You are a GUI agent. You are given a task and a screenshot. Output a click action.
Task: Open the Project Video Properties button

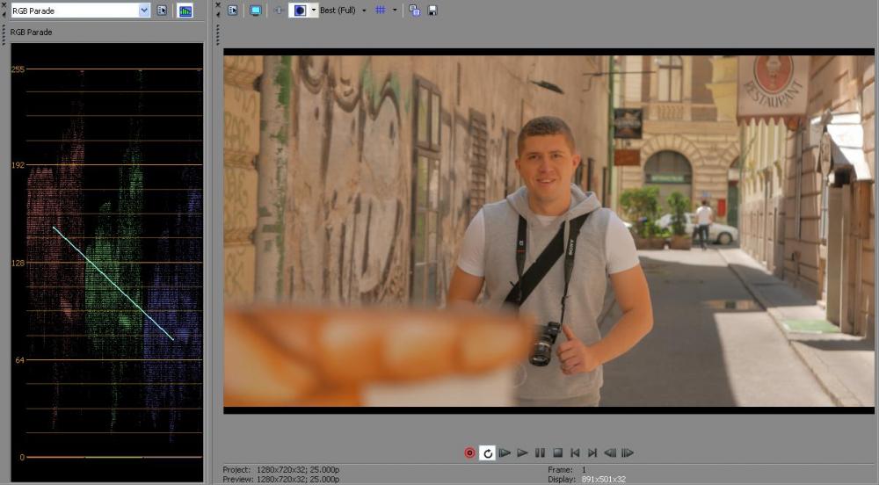coord(233,11)
